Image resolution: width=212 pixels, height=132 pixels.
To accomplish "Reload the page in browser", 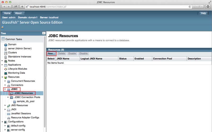I will coord(189,7).
